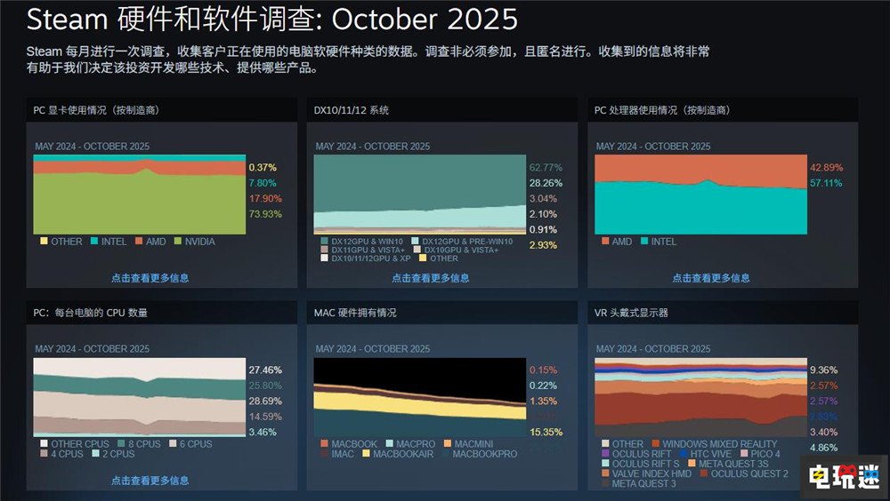Click the AMD swatch in graphics card legend
890x501 pixels.
click(139, 242)
